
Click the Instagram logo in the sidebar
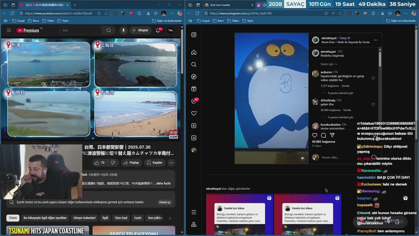(194, 35)
